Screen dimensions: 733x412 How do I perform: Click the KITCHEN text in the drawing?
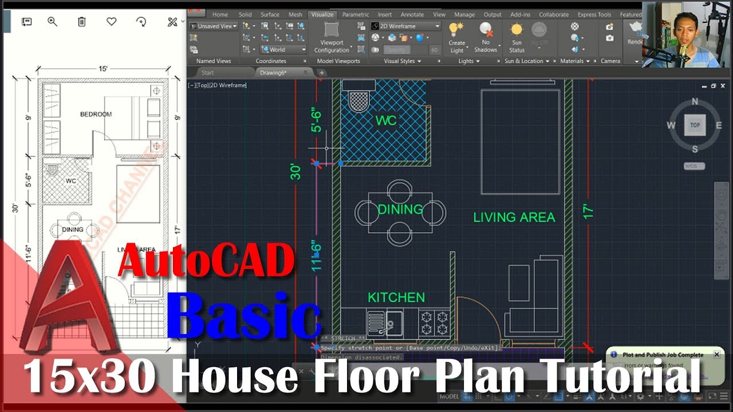(x=396, y=297)
